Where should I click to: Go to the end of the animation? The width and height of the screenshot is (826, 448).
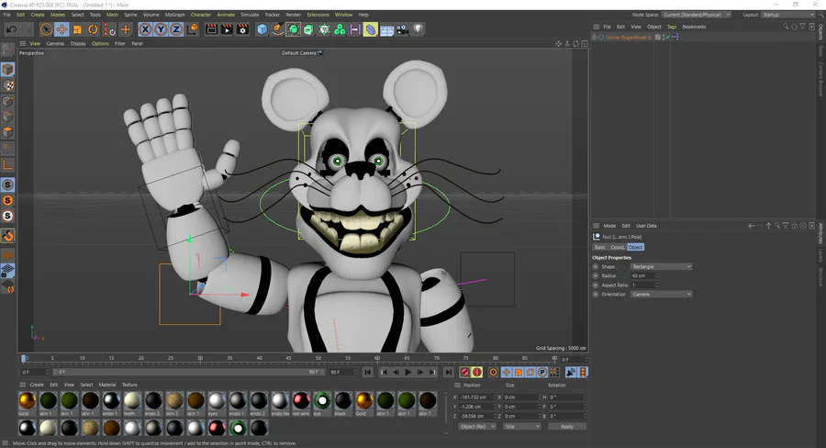coord(448,372)
